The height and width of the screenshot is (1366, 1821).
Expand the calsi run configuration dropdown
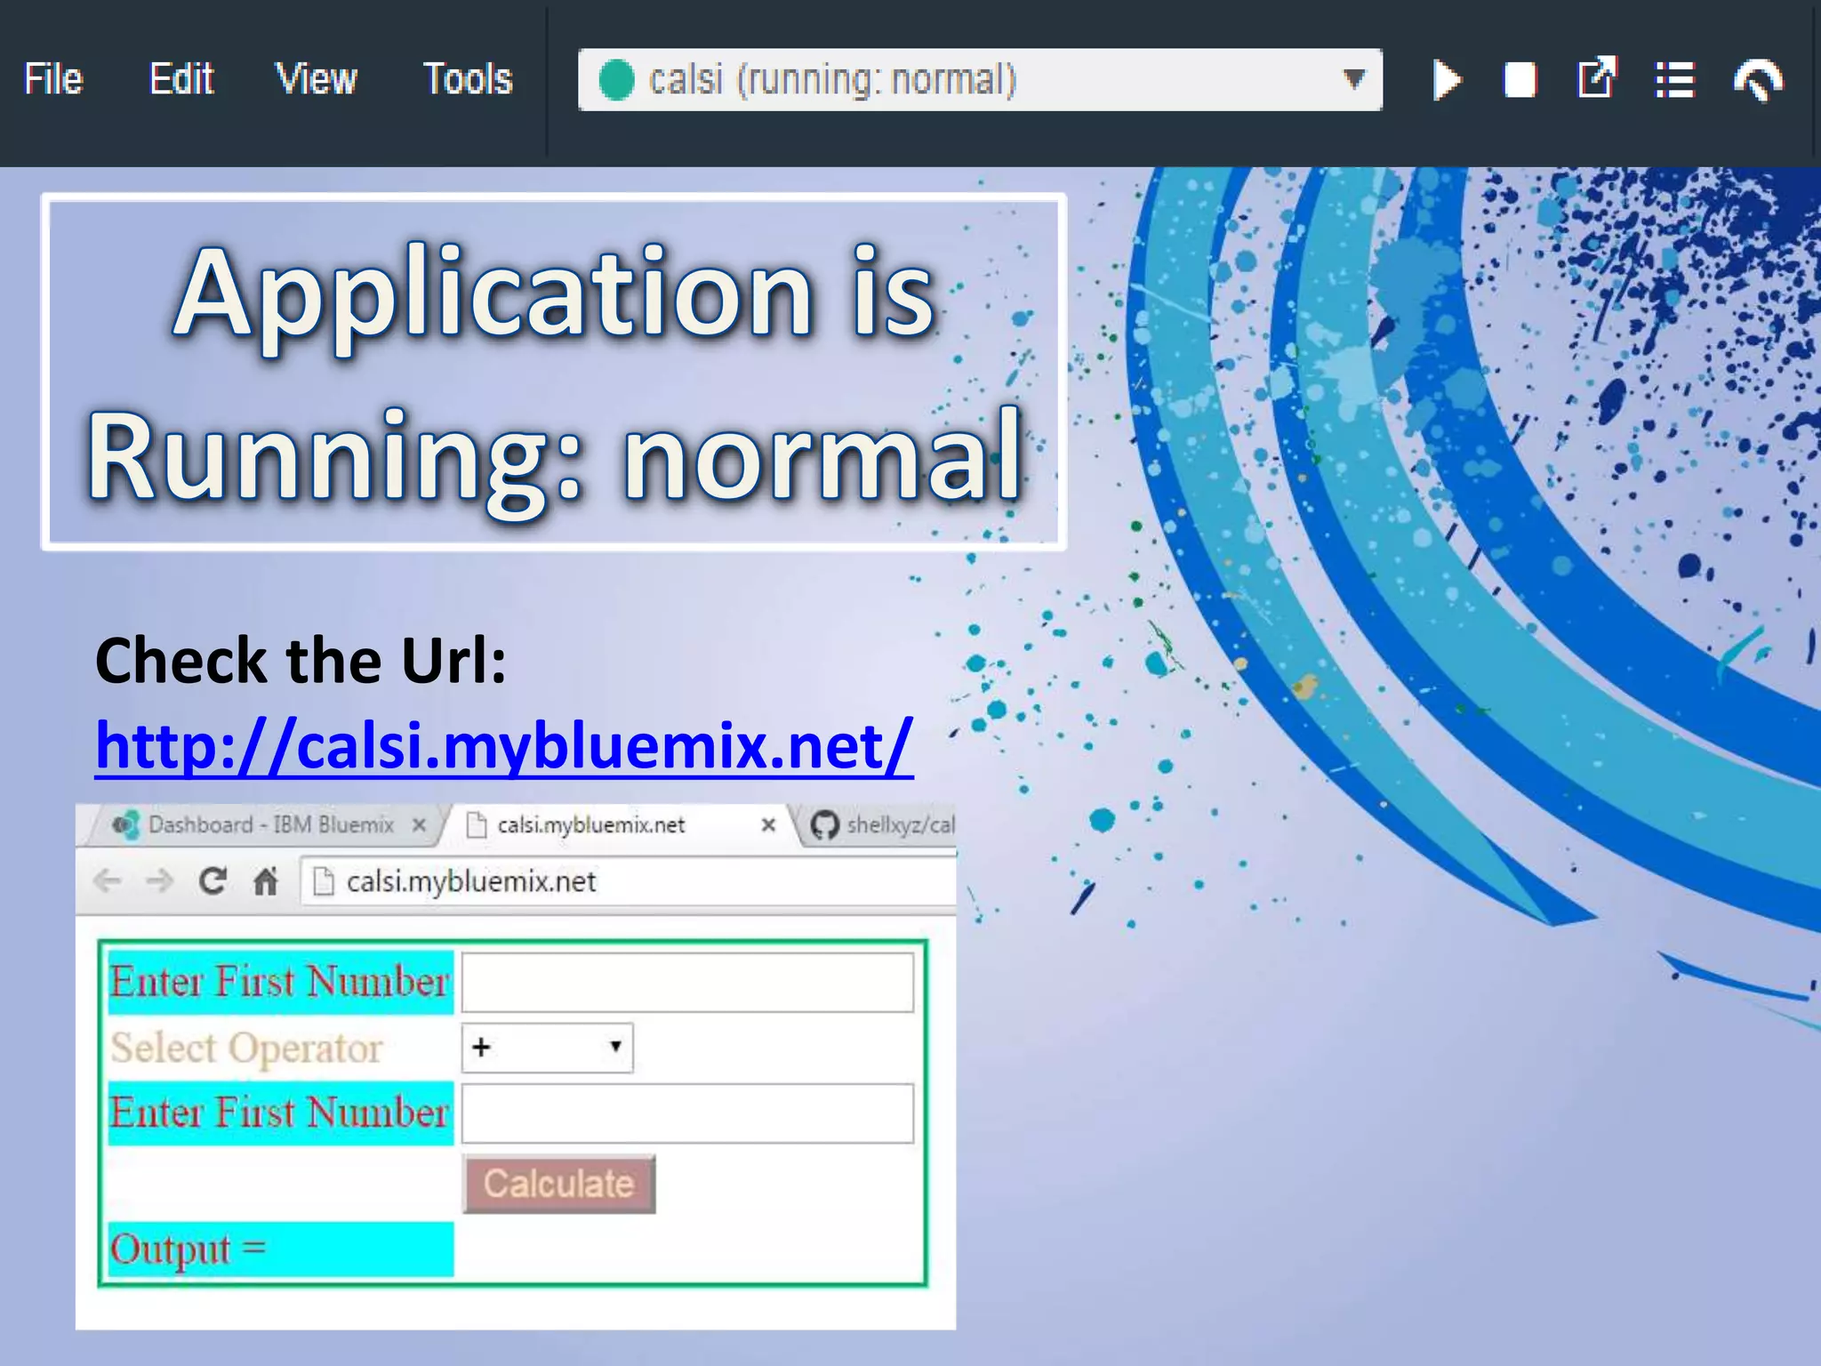pos(980,80)
